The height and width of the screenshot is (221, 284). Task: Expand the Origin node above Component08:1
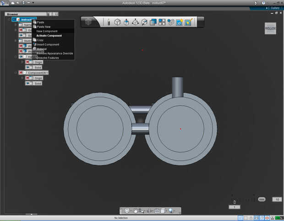22,62
